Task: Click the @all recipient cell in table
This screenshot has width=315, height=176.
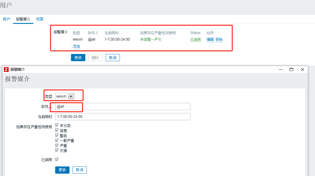Action: [92, 39]
